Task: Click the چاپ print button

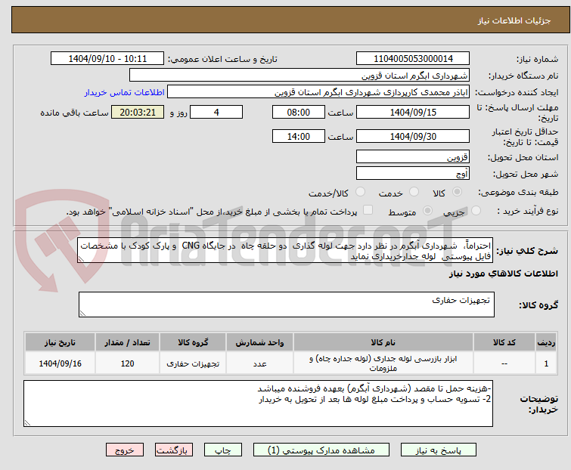Action: (x=223, y=450)
